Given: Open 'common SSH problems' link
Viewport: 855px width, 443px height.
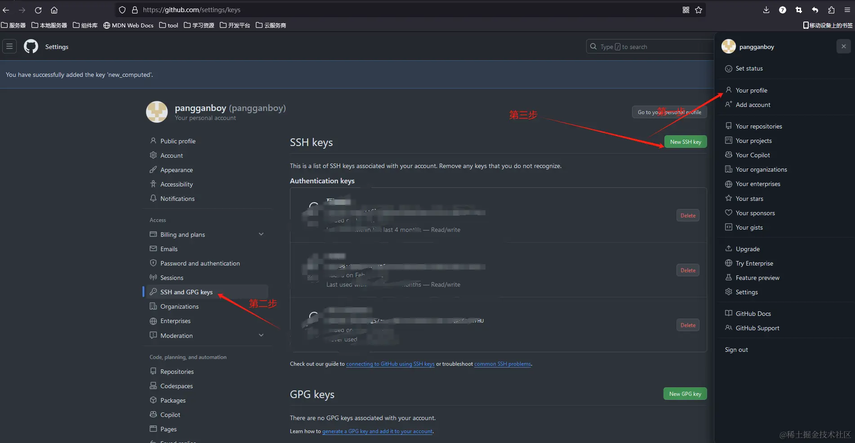Looking at the screenshot, I should (503, 364).
